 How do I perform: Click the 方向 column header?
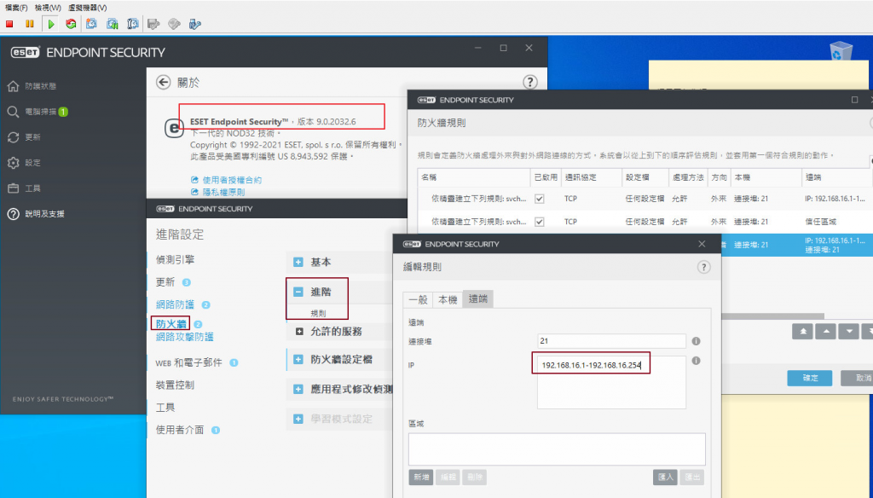tap(719, 177)
